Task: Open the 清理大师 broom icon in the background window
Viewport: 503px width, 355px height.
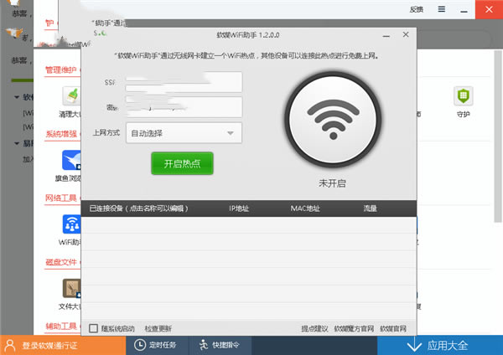Action: [71, 95]
